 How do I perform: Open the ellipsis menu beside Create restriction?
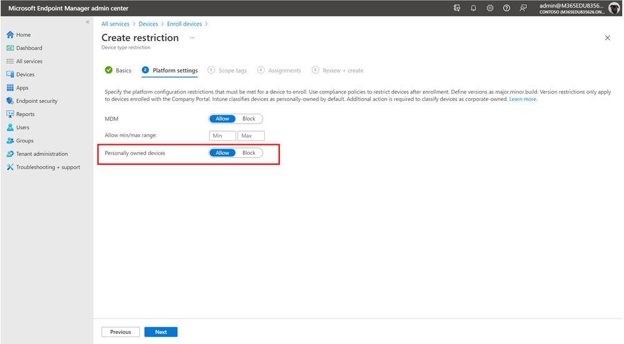click(192, 38)
